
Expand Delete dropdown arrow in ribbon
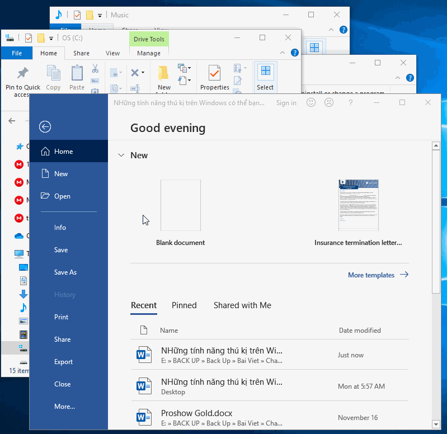143,72
